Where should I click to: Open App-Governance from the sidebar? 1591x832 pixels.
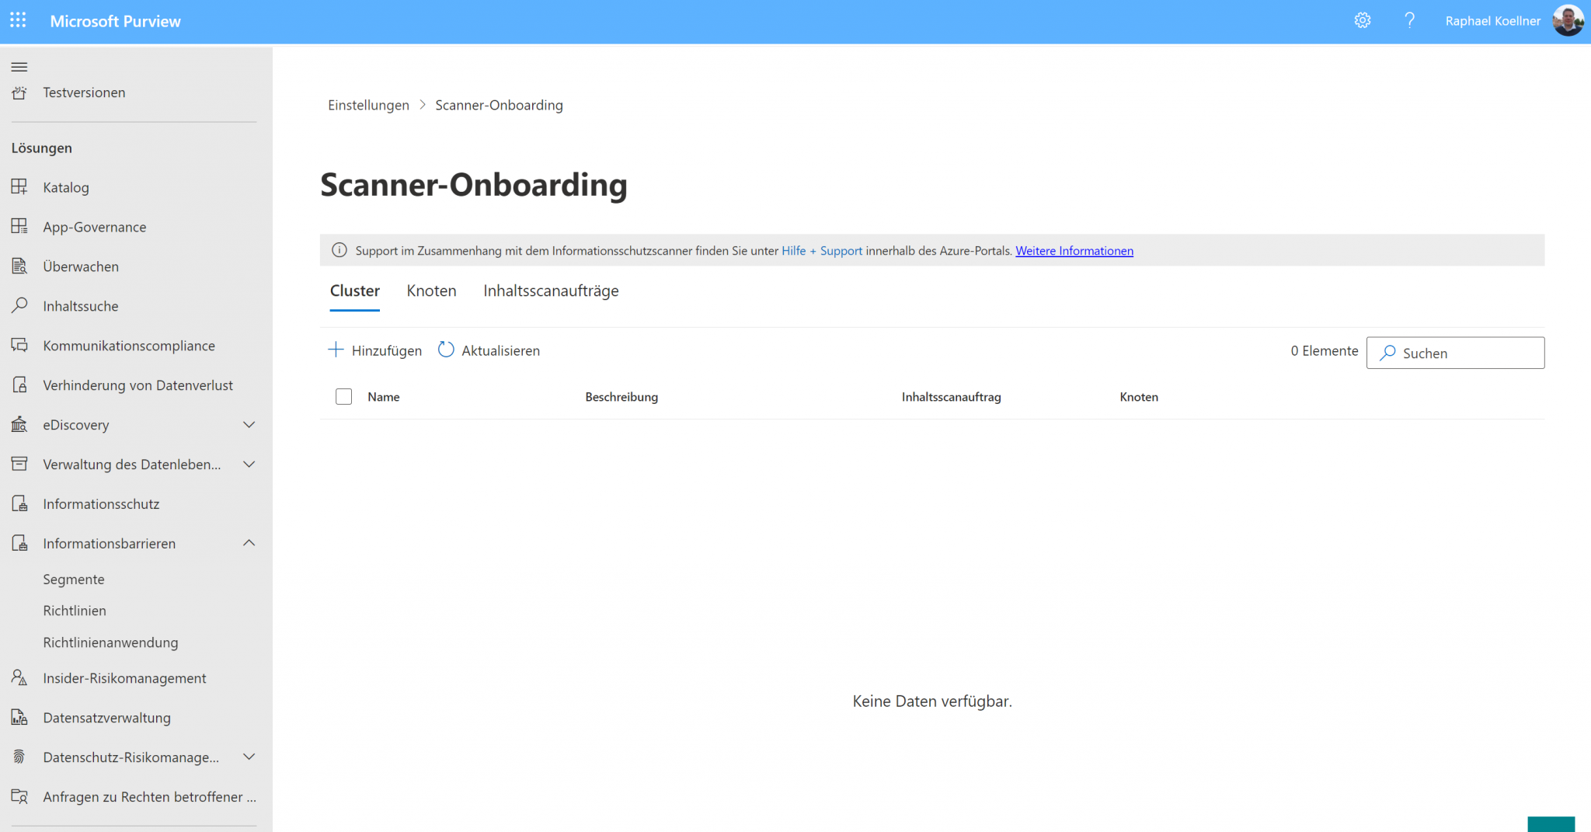tap(94, 226)
